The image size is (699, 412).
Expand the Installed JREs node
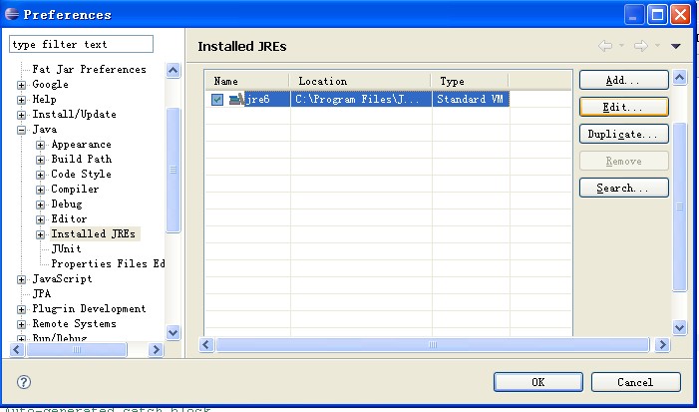[41, 234]
